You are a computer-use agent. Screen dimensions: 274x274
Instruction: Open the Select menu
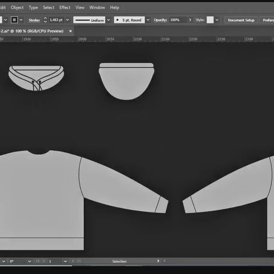pos(49,7)
